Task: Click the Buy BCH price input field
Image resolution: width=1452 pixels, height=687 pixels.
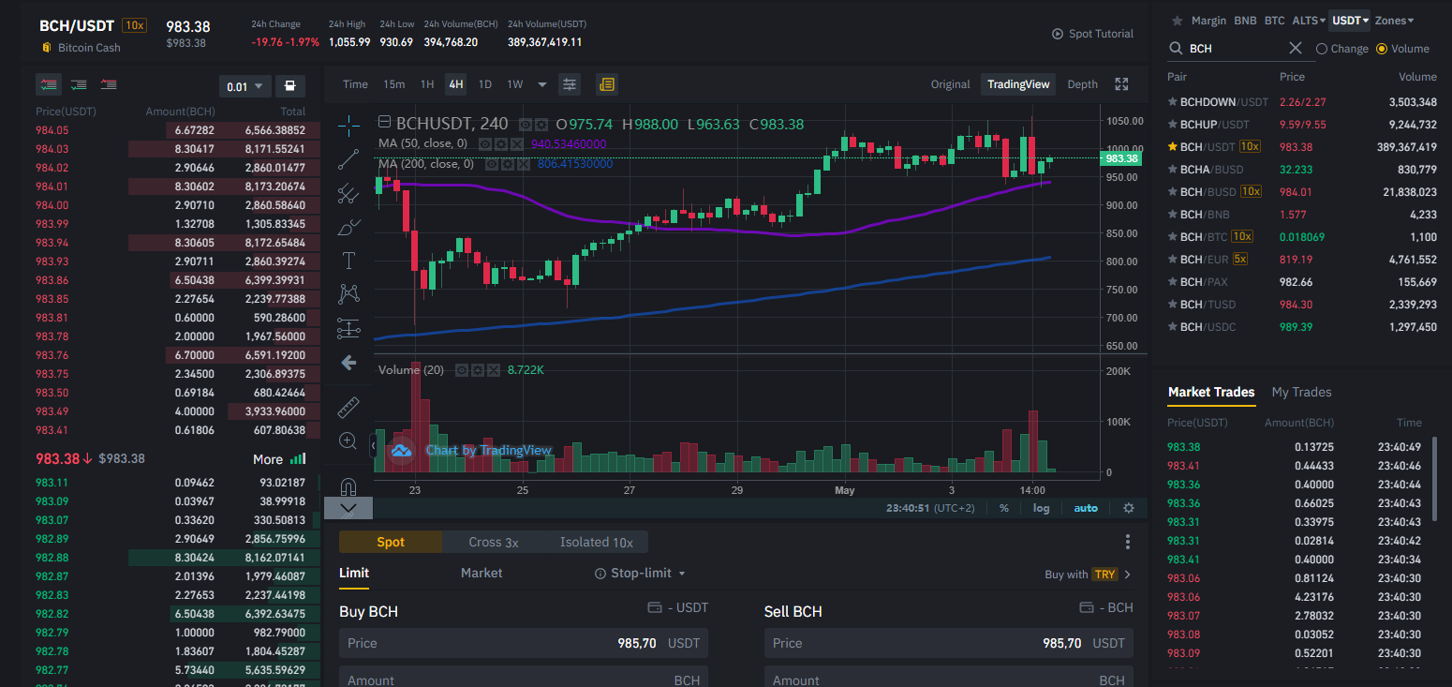Action: click(x=524, y=643)
